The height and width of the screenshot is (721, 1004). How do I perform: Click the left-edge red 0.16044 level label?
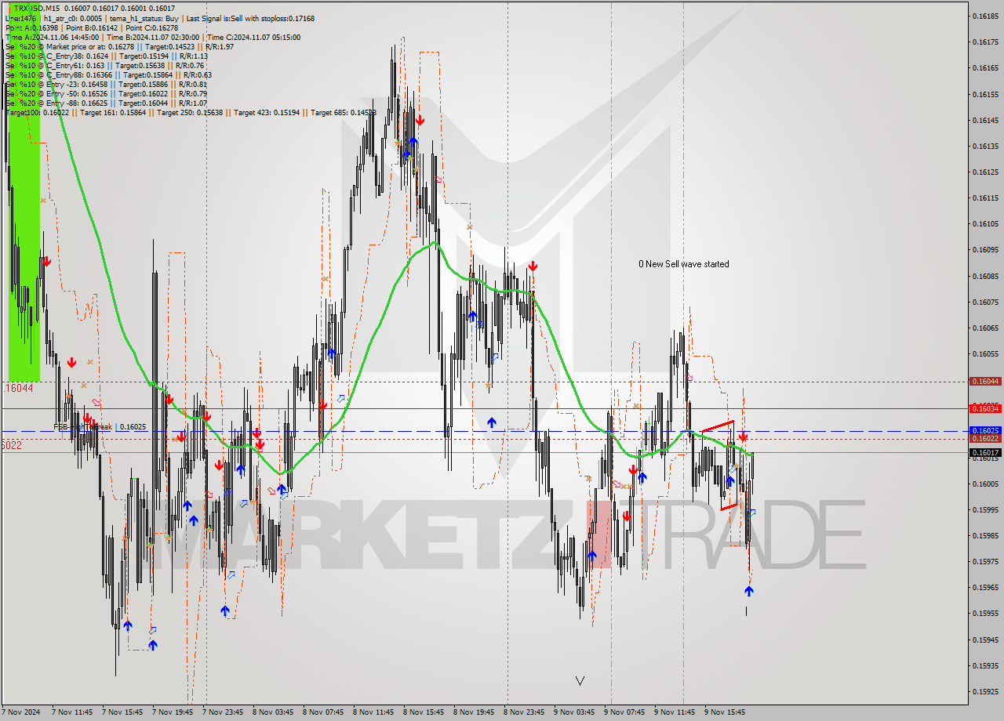click(19, 388)
